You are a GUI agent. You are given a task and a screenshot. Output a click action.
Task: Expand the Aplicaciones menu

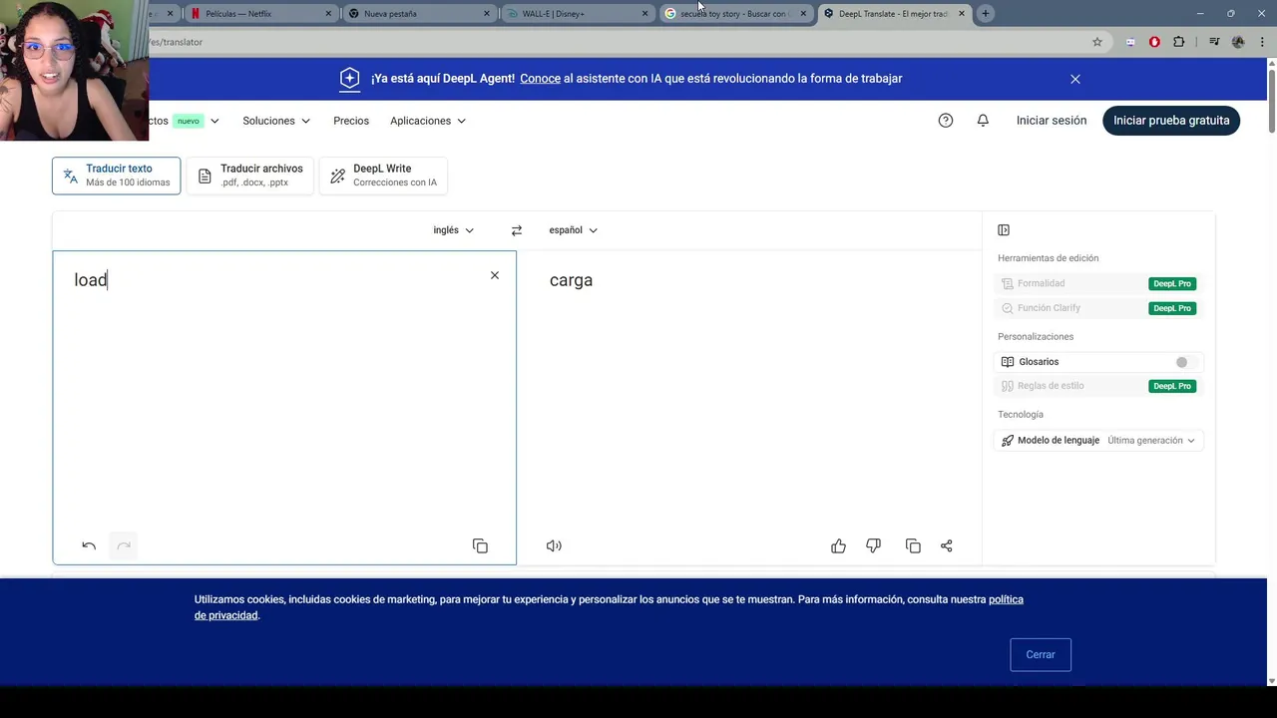[x=428, y=121]
